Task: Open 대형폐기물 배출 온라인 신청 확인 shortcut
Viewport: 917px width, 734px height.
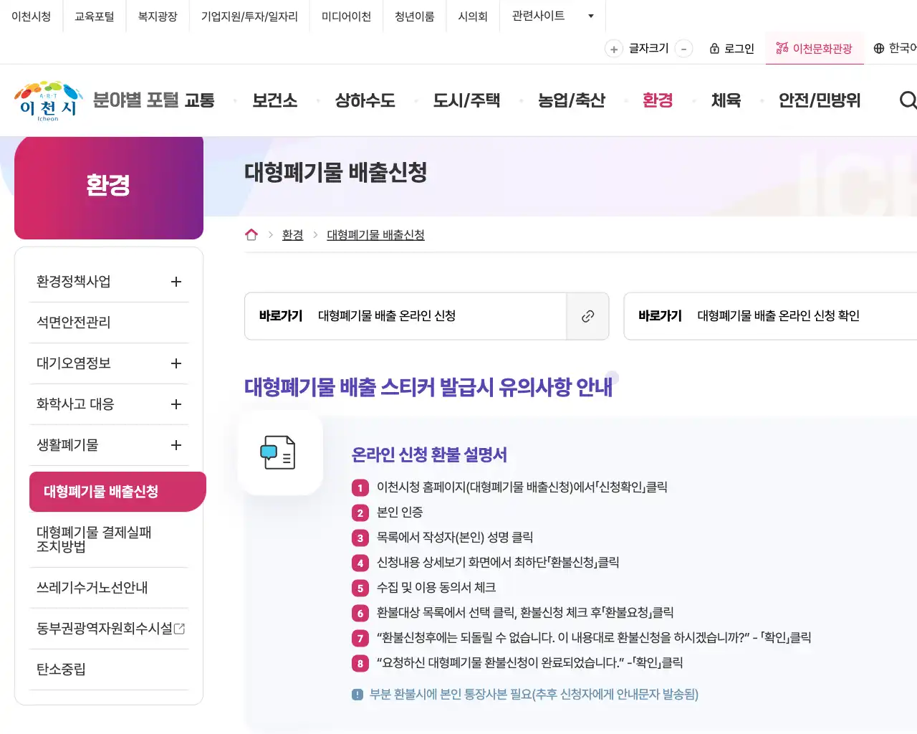Action: pyautogui.click(x=770, y=316)
